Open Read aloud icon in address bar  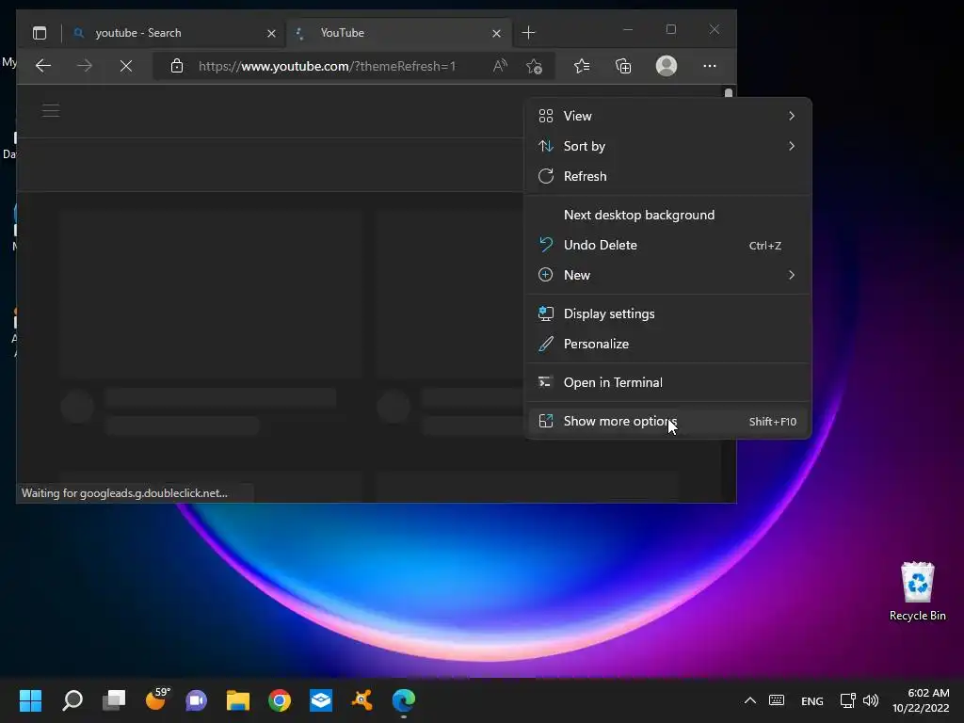500,66
